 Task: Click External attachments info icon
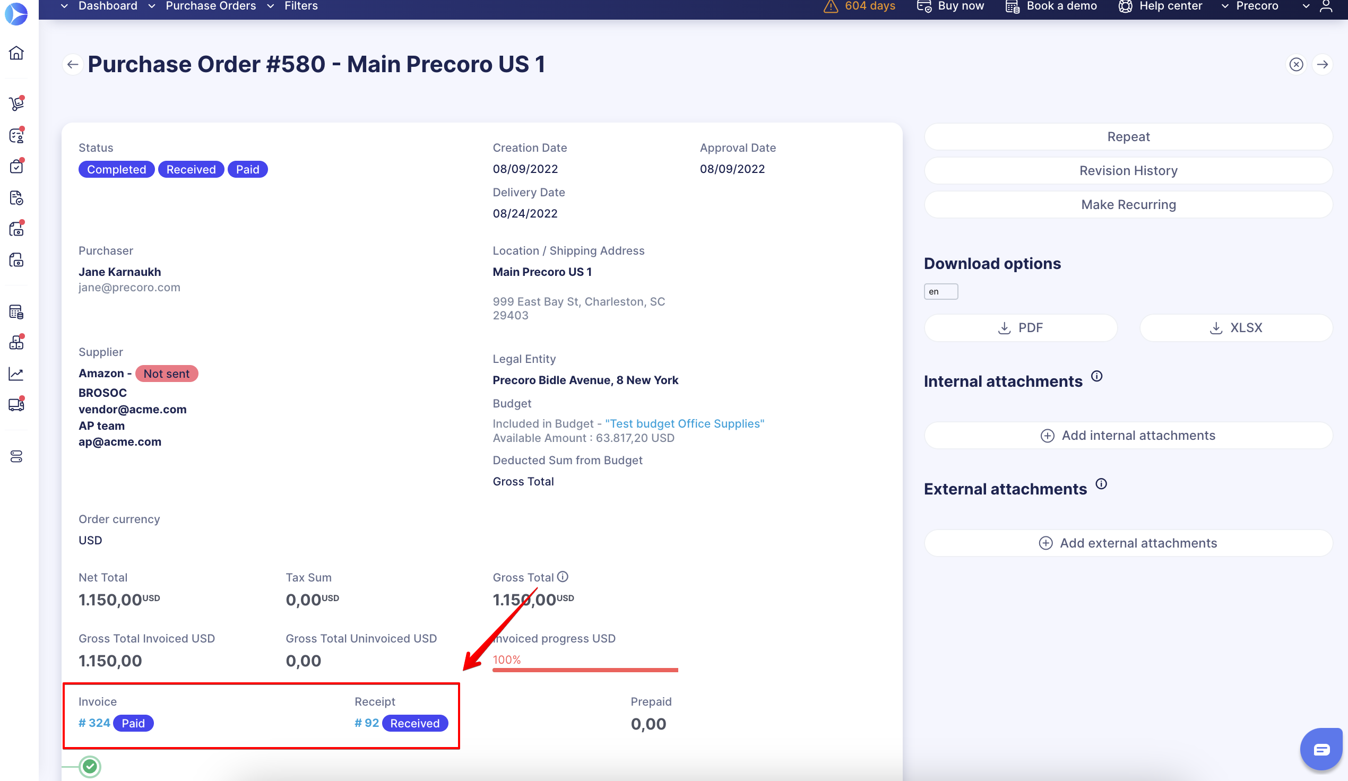(x=1101, y=483)
